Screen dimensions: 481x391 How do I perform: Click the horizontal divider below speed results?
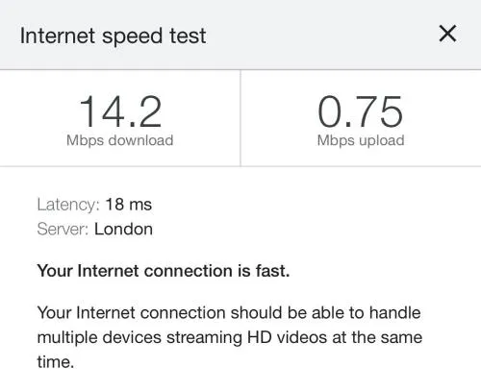pyautogui.click(x=240, y=166)
